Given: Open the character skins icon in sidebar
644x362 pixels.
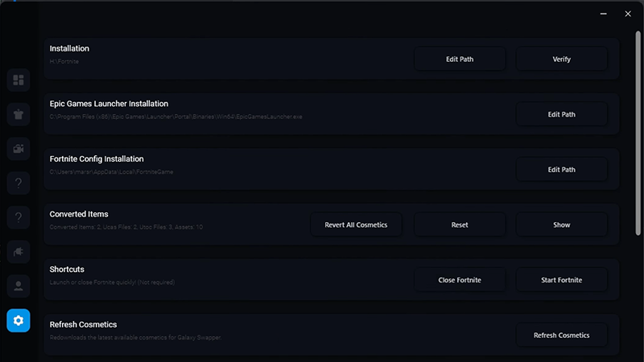Looking at the screenshot, I should tap(18, 114).
